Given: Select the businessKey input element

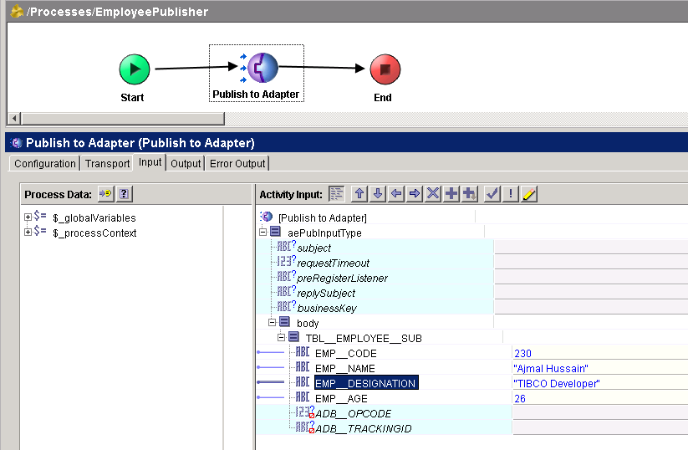Looking at the screenshot, I should point(327,308).
